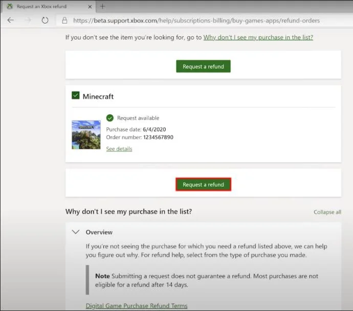Uncheck the Minecraft checkbox

tap(75, 96)
